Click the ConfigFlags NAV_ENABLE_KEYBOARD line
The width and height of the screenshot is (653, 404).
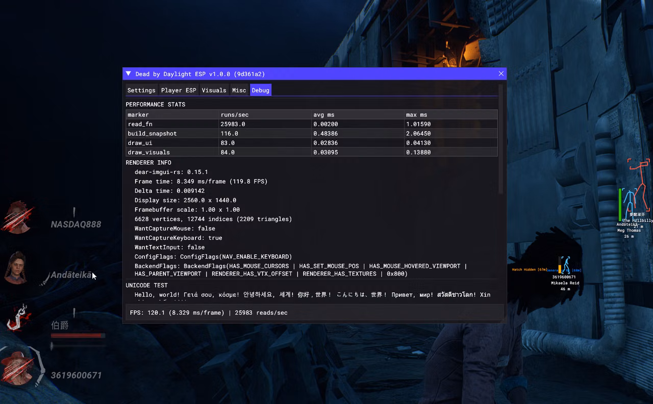(213, 257)
